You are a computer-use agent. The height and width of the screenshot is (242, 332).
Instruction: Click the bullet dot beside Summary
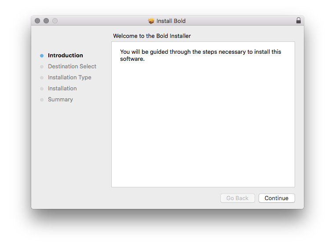click(42, 100)
